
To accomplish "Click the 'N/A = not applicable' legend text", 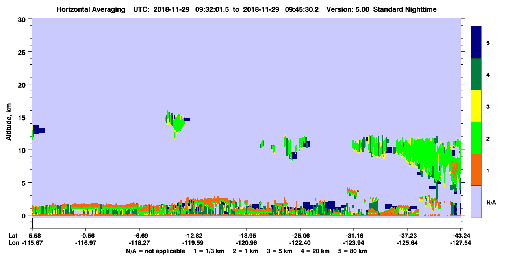I will [x=155, y=251].
